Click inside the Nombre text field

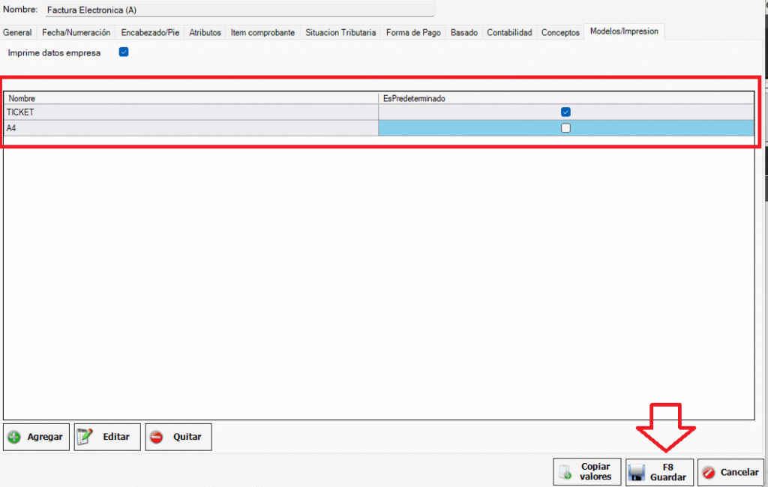tap(238, 10)
